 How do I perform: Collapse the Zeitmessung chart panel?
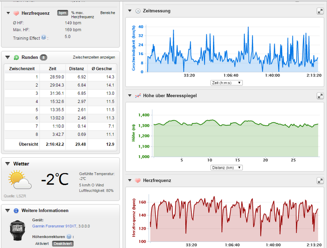pyautogui.click(x=130, y=11)
